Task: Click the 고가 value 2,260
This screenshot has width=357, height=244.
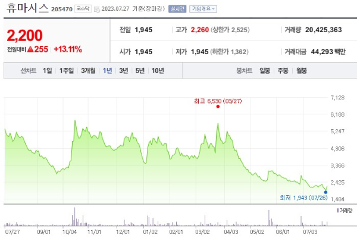Action: point(200,30)
